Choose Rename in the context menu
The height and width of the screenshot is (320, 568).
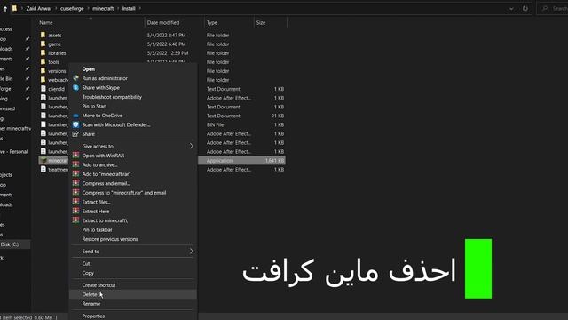(x=91, y=304)
